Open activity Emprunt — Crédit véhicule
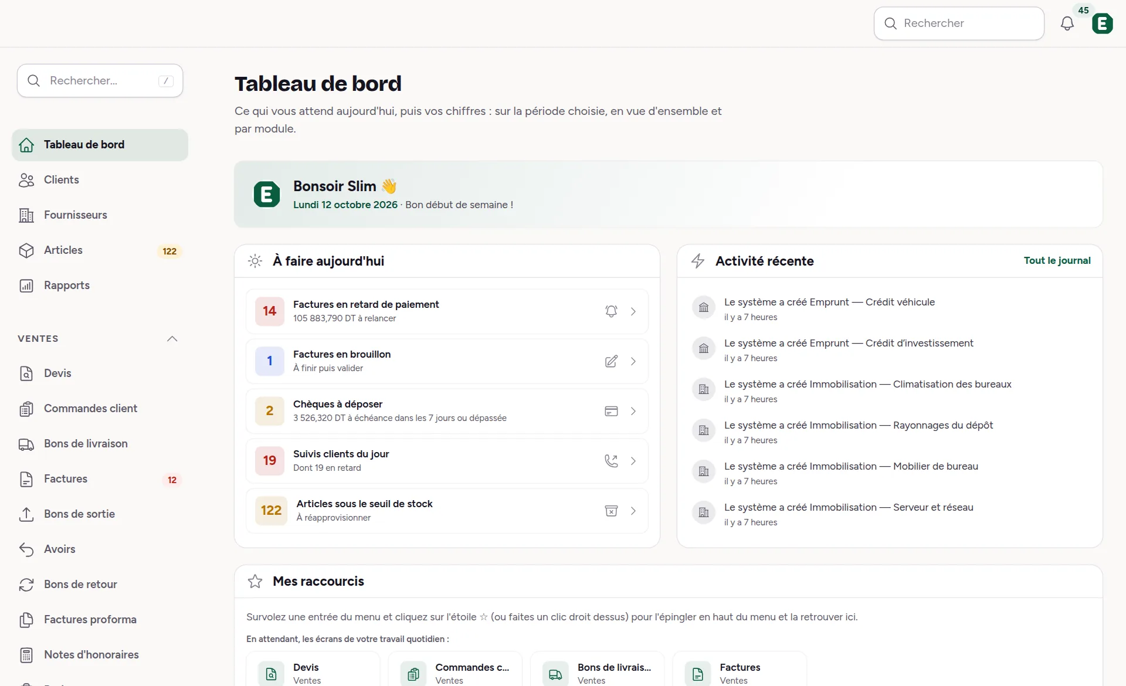The height and width of the screenshot is (686, 1126). coord(829,302)
